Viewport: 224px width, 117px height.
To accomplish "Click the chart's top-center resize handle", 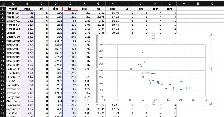I will (x=153, y=34).
